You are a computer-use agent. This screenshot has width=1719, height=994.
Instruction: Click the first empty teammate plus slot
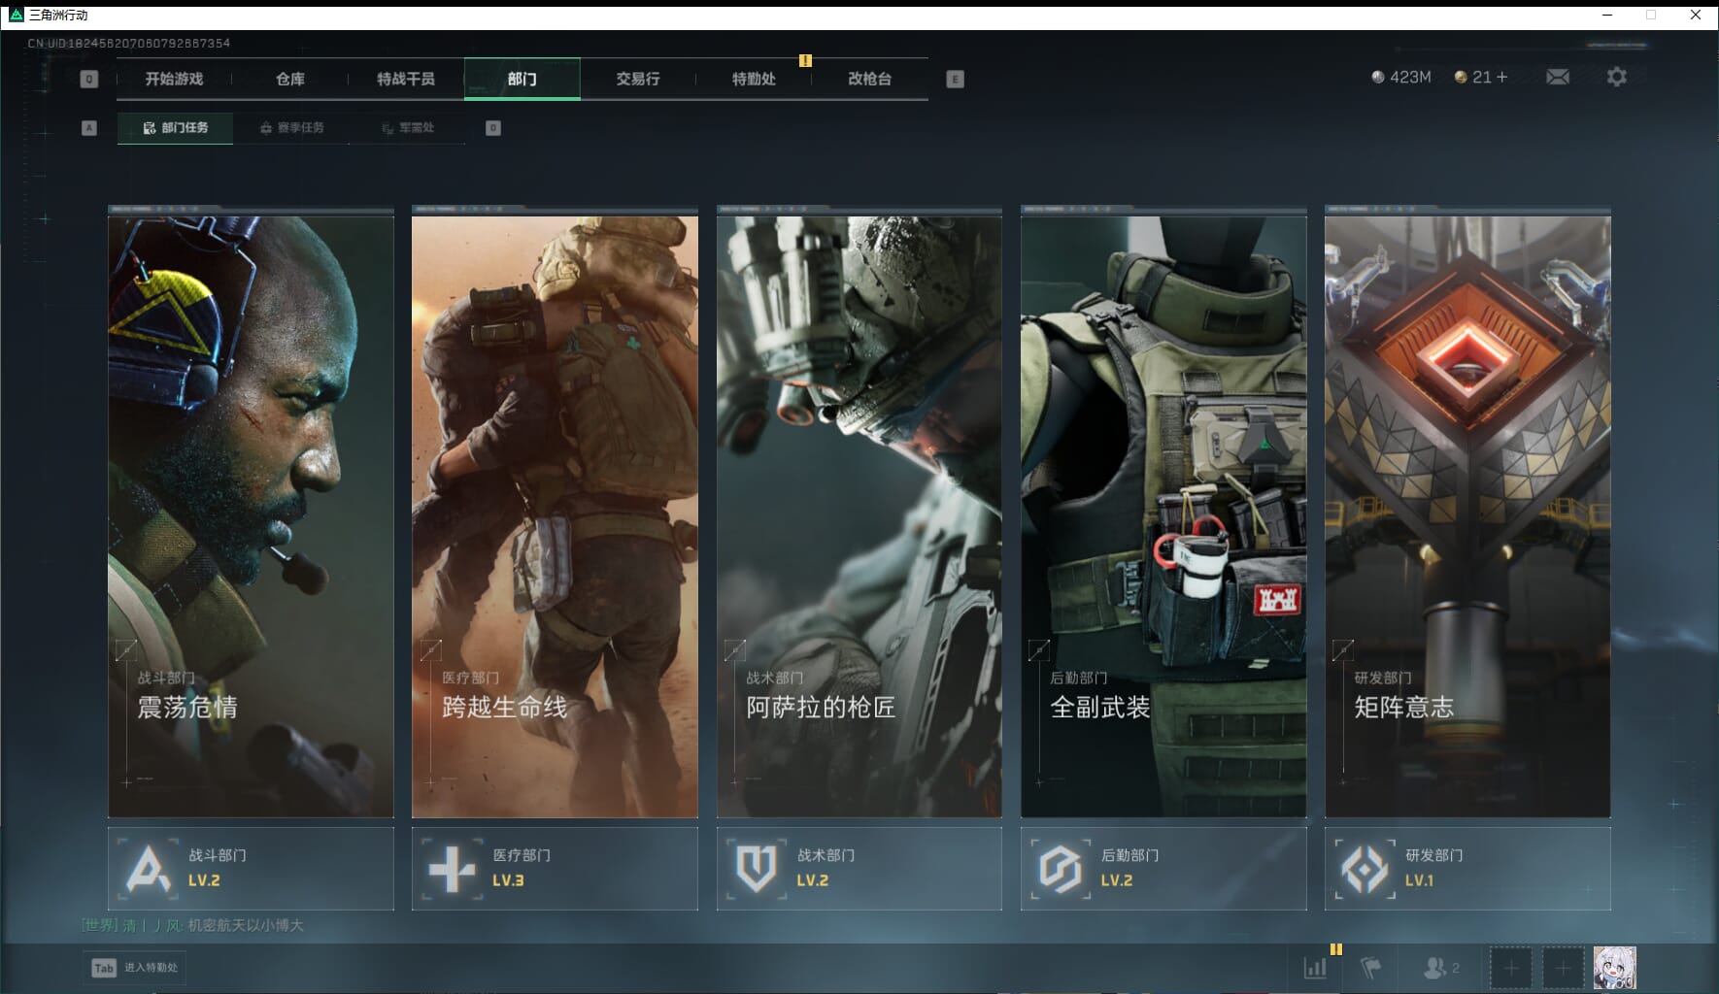tap(1510, 968)
